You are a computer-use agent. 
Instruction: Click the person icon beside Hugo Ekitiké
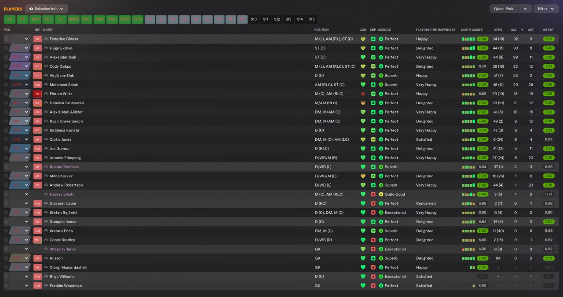tap(46, 48)
